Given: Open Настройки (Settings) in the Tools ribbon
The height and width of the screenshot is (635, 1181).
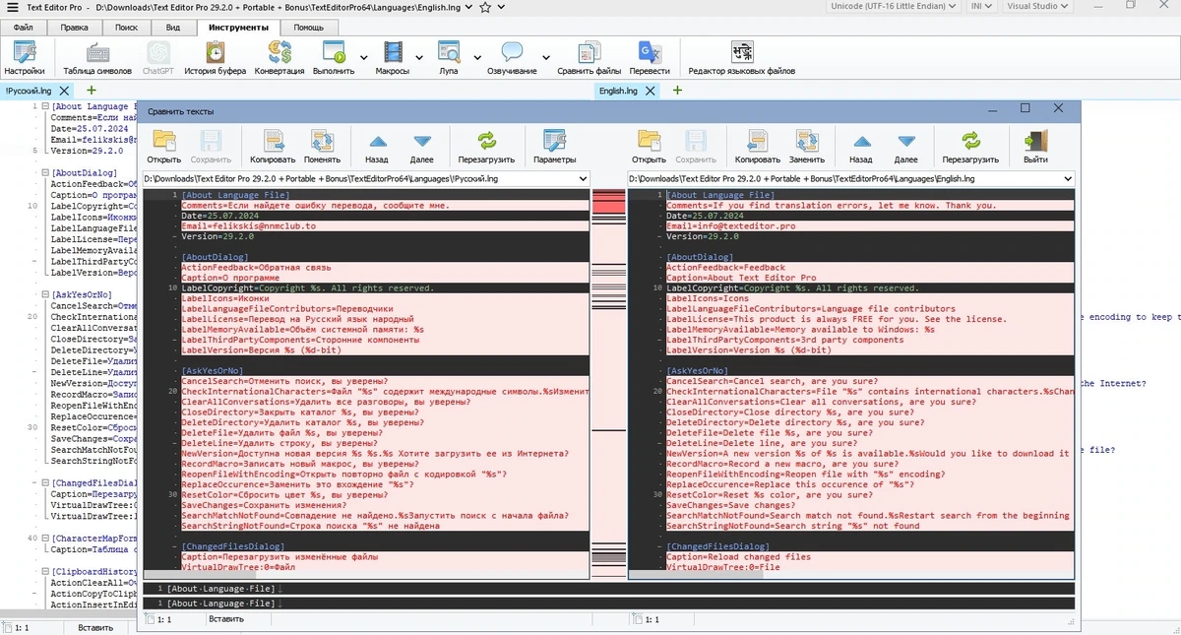Looking at the screenshot, I should pos(24,58).
